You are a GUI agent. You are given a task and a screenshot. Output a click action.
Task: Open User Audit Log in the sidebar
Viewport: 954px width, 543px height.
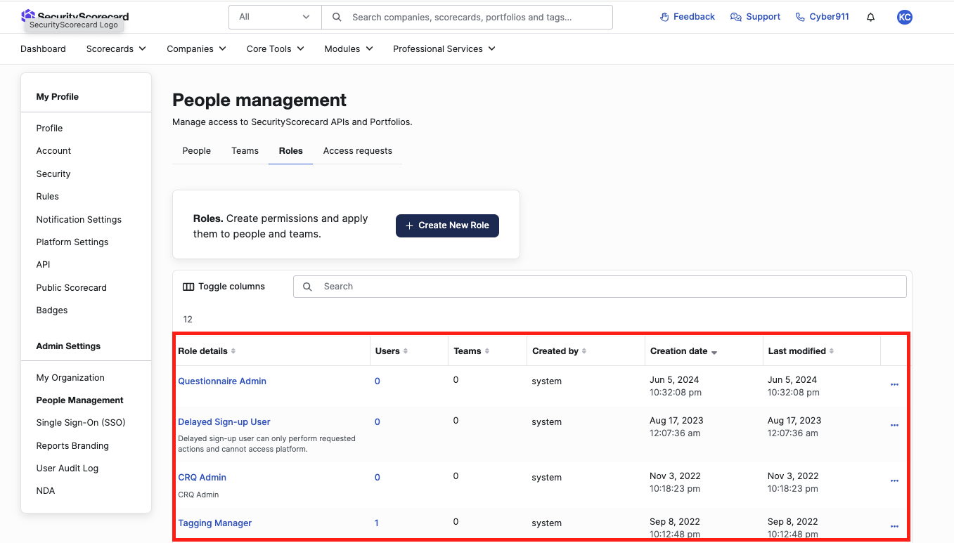pos(67,469)
